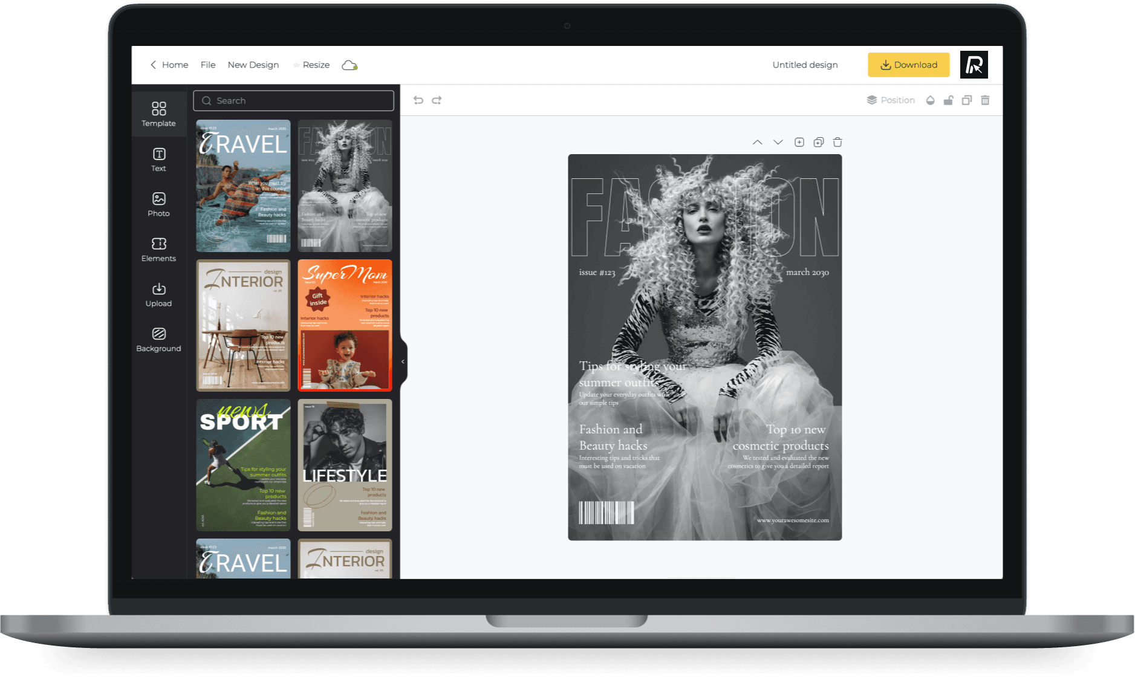The image size is (1135, 680).
Task: Open the Background panel
Action: pyautogui.click(x=158, y=340)
